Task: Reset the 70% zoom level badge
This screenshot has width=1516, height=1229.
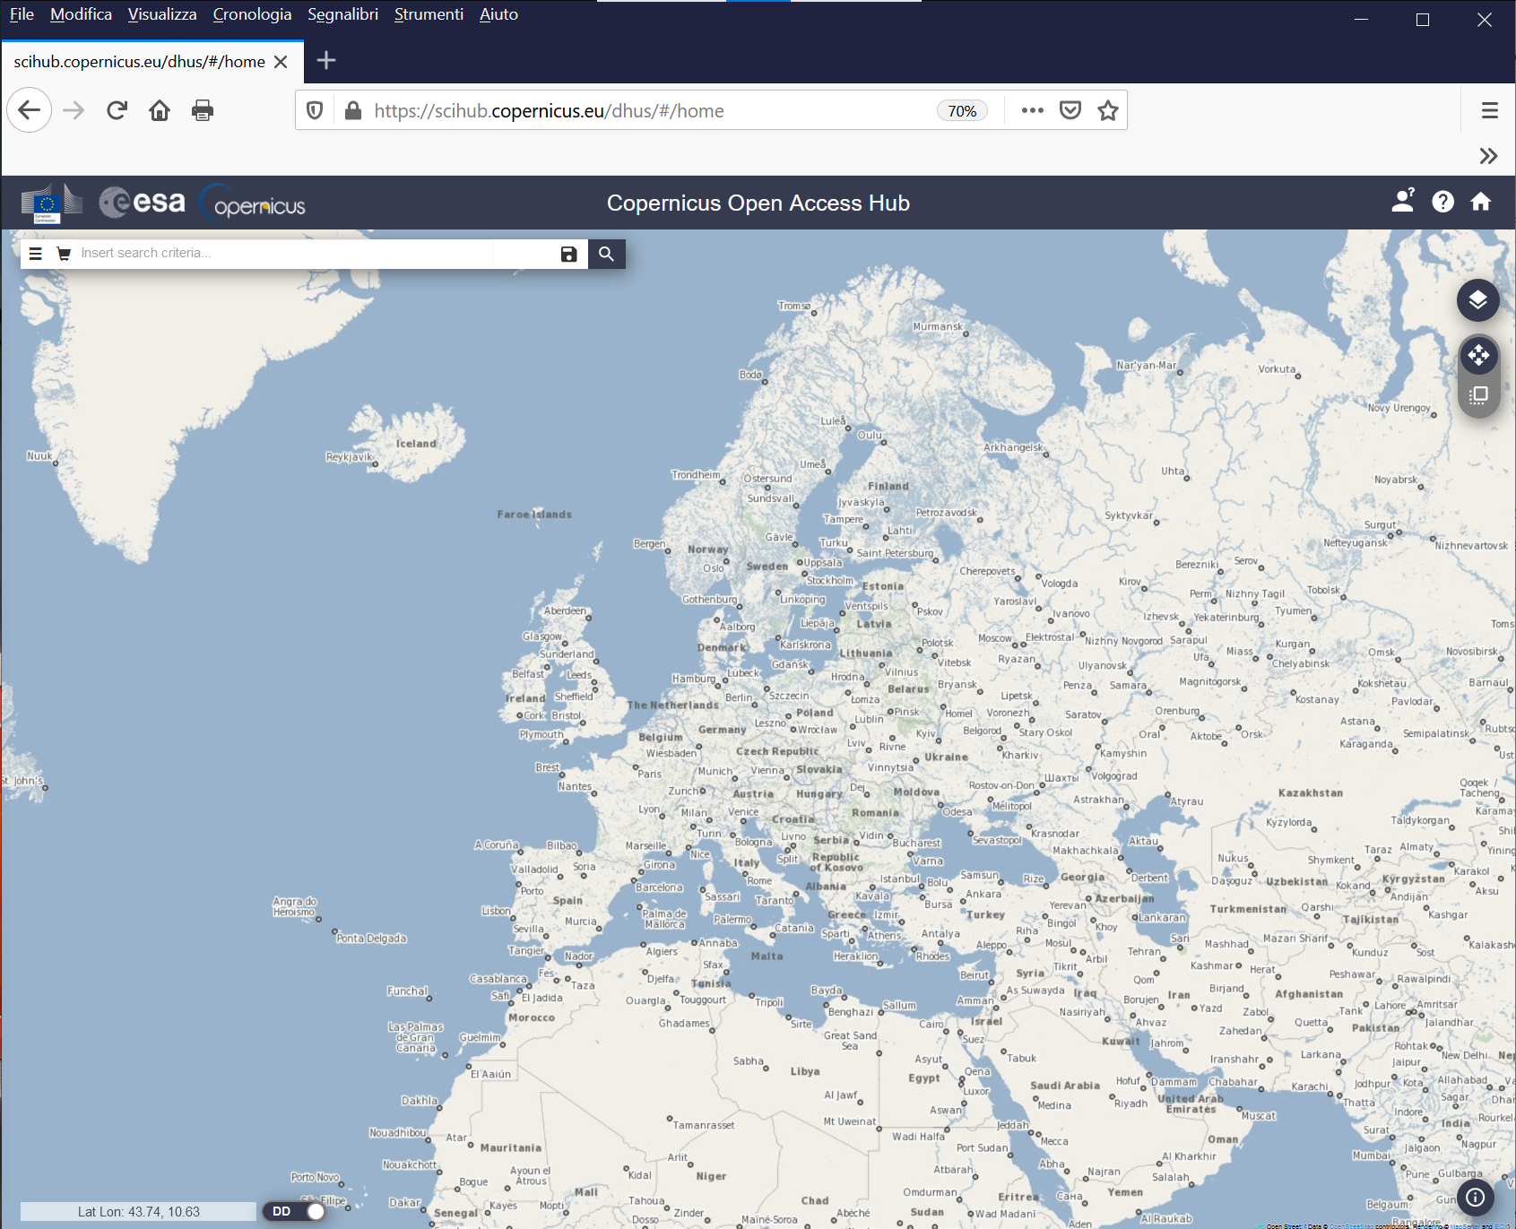Action: point(962,110)
